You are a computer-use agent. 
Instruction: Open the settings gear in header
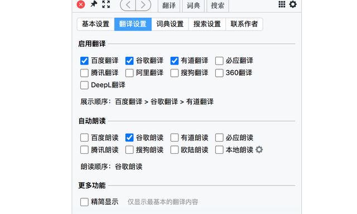(293, 4)
